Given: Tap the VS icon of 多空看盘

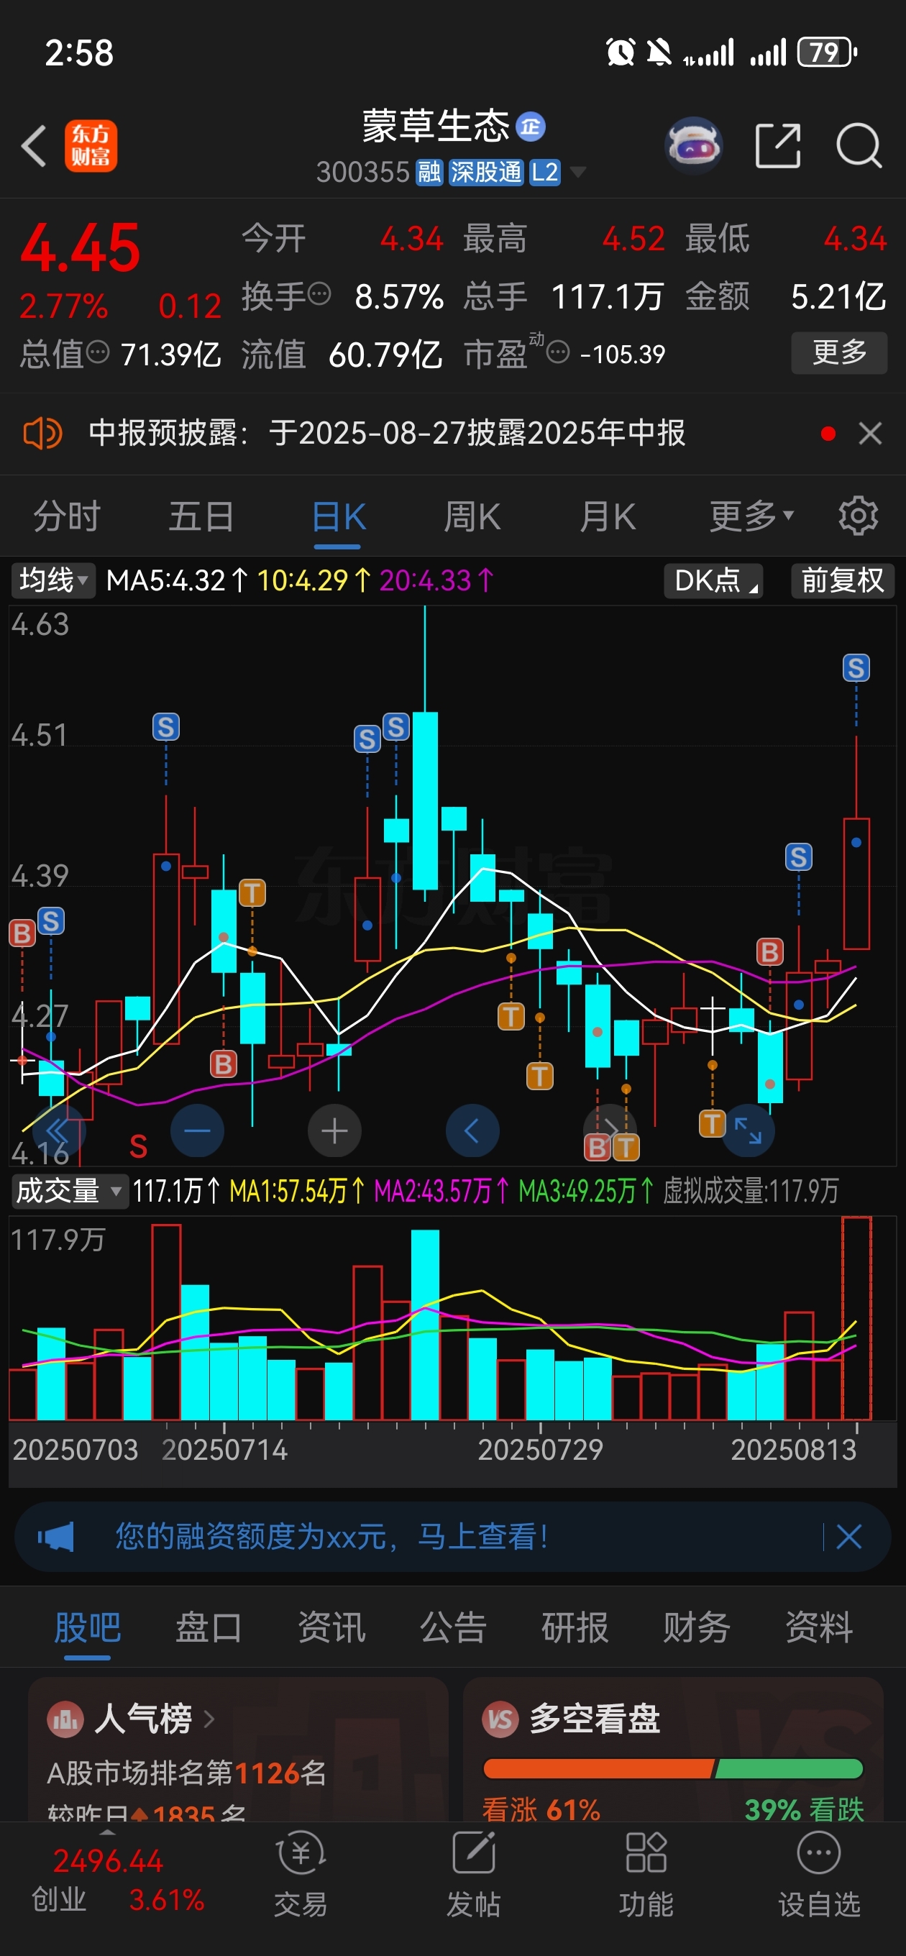Looking at the screenshot, I should 500,1719.
